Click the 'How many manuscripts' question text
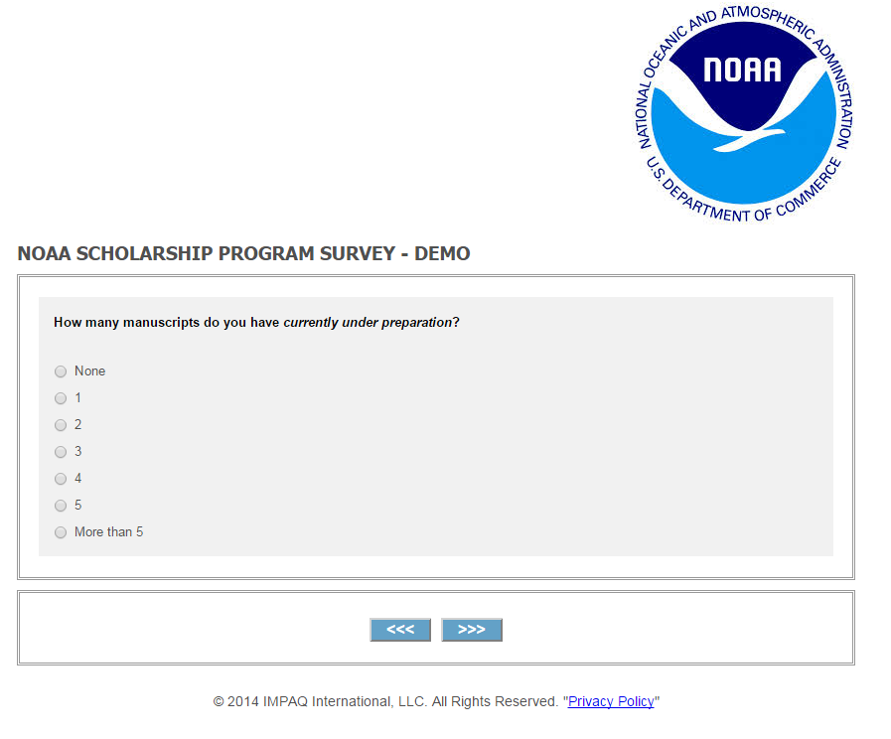This screenshot has height=739, width=891. 167,323
